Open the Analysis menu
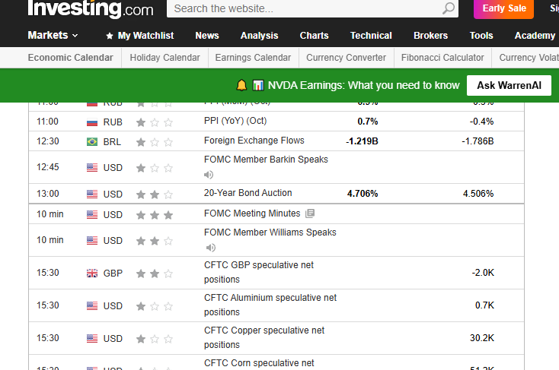The image size is (559, 370). 259,36
